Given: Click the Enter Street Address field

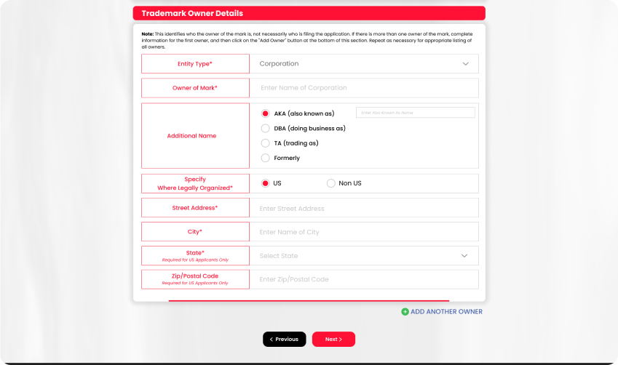Looking at the screenshot, I should pos(364,208).
